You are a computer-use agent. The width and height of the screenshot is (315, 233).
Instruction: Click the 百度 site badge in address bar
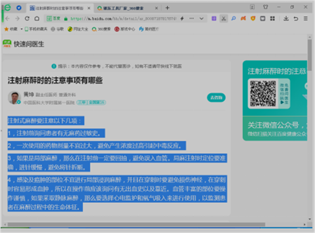point(54,19)
